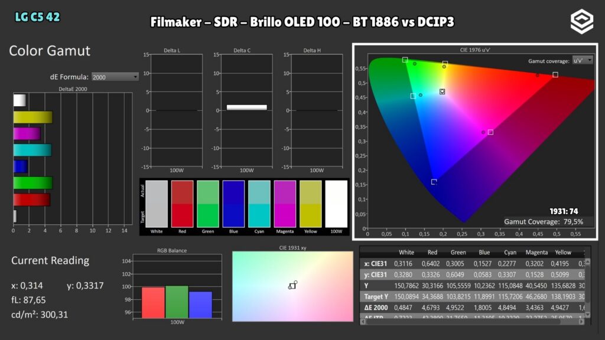
Task: Click the 'Color Gamut' heading
Action: tap(50, 51)
